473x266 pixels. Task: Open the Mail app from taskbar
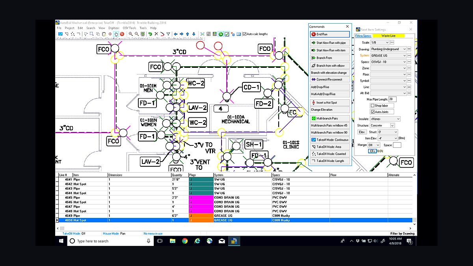click(222, 241)
